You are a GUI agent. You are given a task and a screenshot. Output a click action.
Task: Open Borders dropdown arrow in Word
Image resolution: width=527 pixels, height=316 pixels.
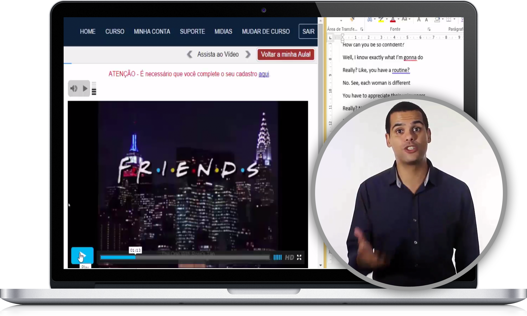pyautogui.click(x=454, y=19)
